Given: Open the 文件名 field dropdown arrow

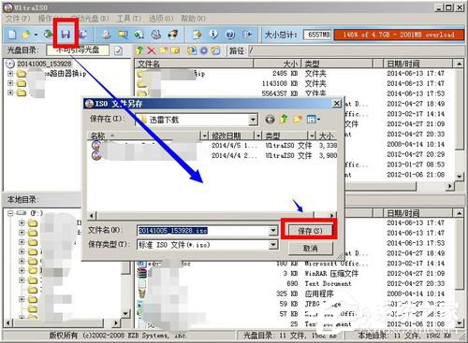Looking at the screenshot, I should [x=273, y=231].
